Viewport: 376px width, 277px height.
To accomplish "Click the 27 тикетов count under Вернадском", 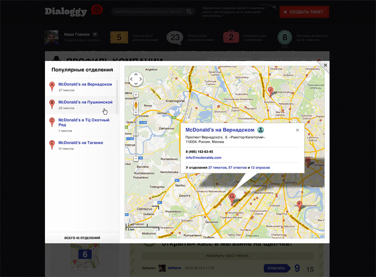I will [66, 90].
